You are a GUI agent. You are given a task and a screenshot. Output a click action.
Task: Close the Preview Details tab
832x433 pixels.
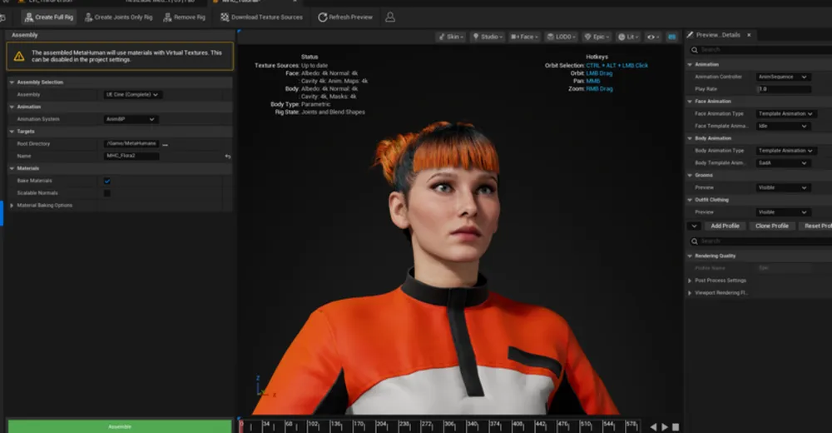tap(749, 35)
